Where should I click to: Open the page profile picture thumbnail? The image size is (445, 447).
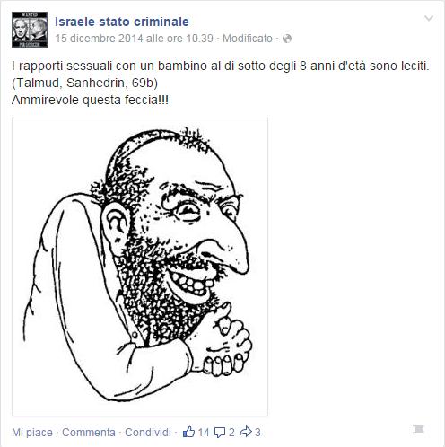pyautogui.click(x=30, y=30)
